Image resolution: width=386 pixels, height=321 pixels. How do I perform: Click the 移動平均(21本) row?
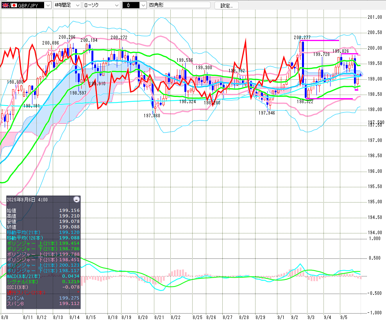point(43,232)
